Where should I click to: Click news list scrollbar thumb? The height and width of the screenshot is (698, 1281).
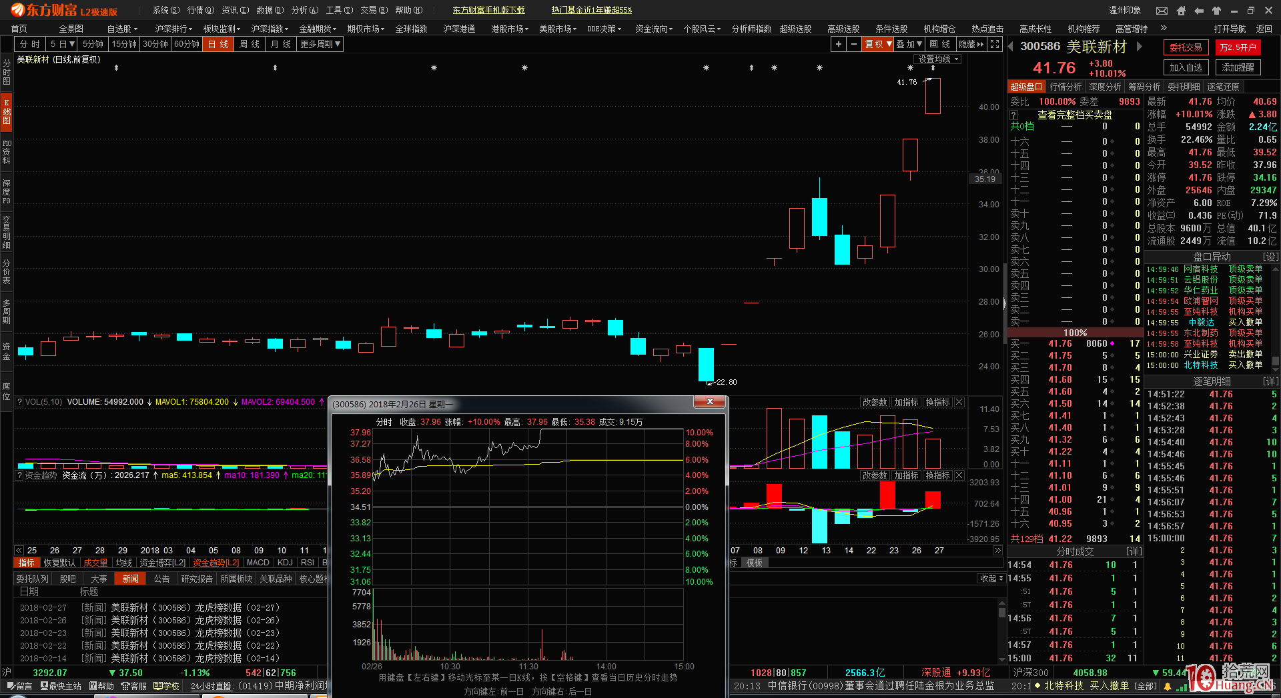[1001, 612]
